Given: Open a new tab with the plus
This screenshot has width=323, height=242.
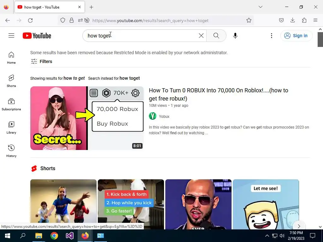Looking at the screenshot, I should [91, 7].
